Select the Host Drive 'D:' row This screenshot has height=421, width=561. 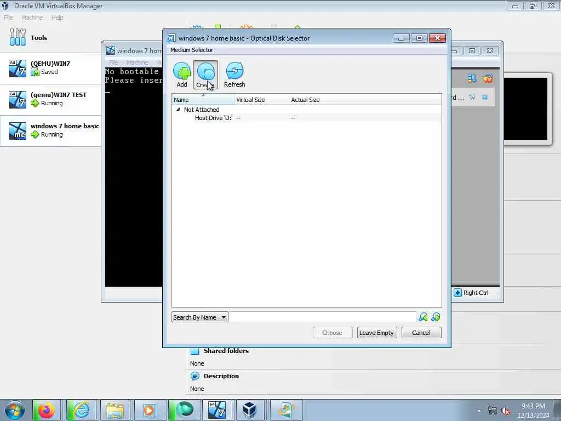[307, 118]
